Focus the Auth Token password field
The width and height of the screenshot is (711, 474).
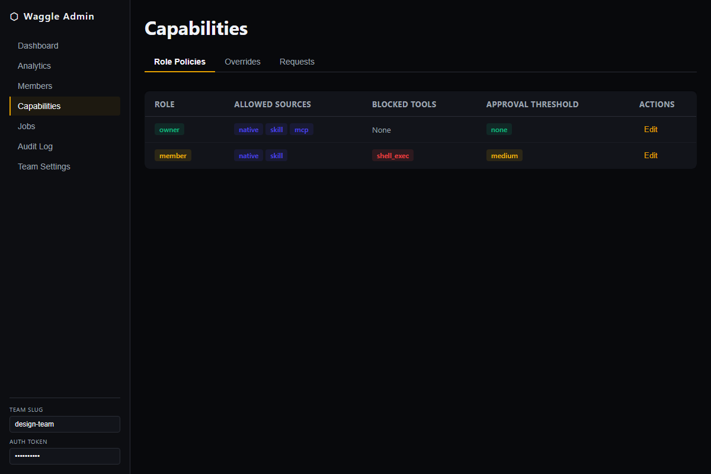tap(65, 456)
